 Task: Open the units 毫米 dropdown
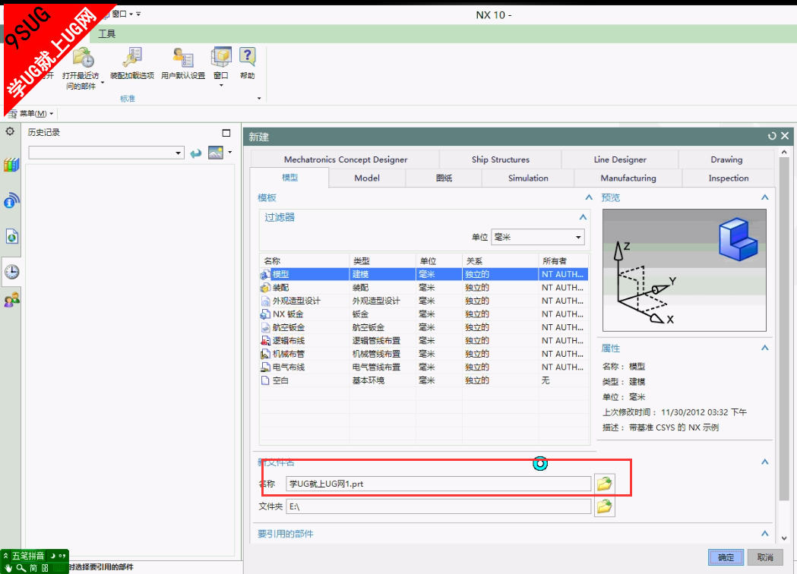tap(538, 237)
